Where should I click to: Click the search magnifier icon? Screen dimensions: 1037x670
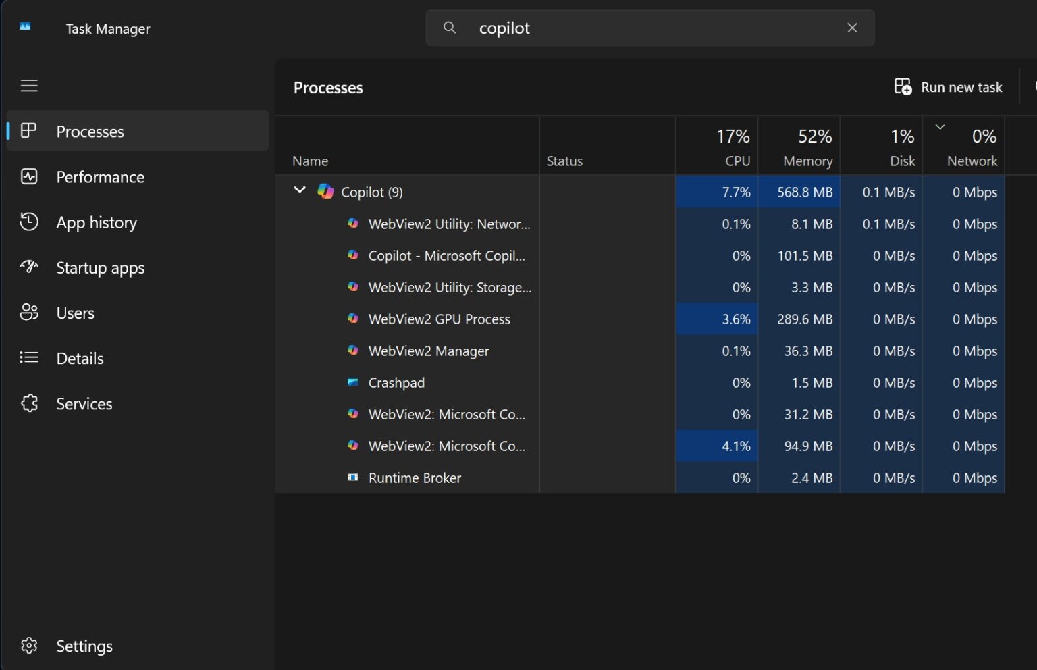449,28
